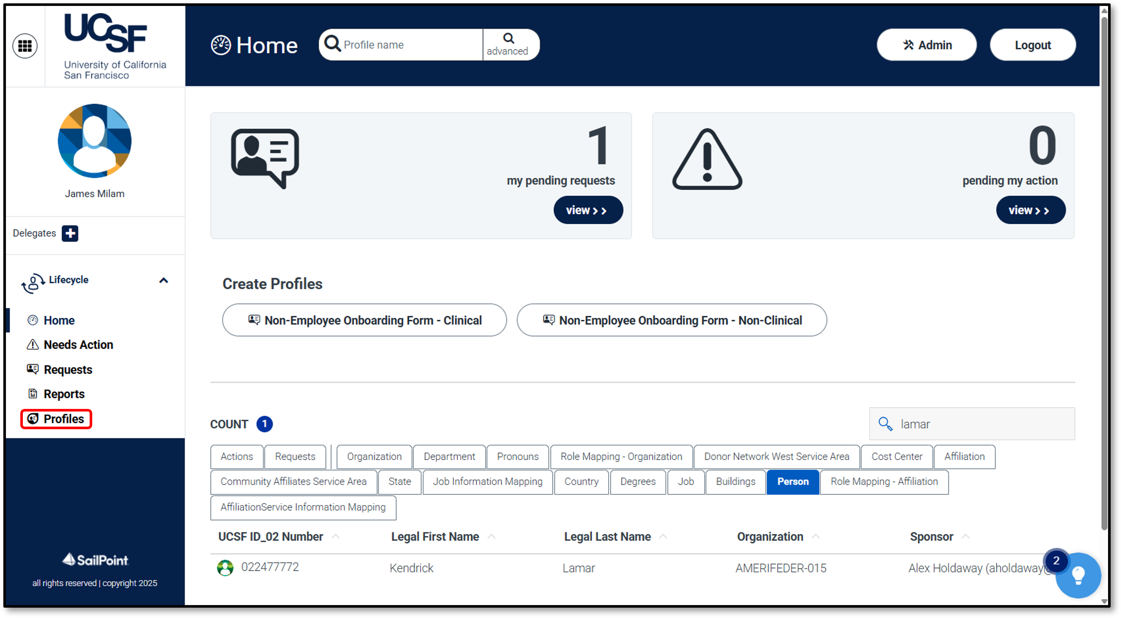This screenshot has width=1121, height=618.
Task: Open Non-Employee Onboarding Form - Clinical
Action: click(x=364, y=320)
